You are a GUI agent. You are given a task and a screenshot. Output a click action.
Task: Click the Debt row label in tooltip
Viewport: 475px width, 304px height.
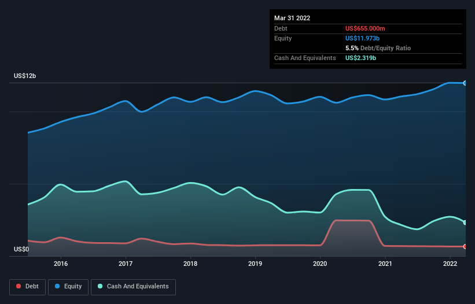281,28
